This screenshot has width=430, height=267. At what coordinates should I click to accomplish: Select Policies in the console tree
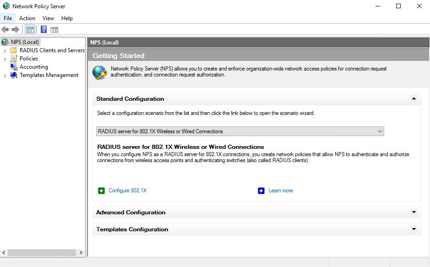pos(29,58)
